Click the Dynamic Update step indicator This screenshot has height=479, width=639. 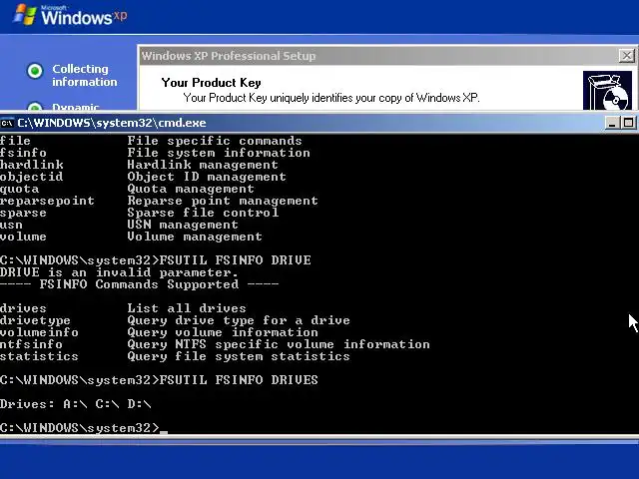click(35, 107)
